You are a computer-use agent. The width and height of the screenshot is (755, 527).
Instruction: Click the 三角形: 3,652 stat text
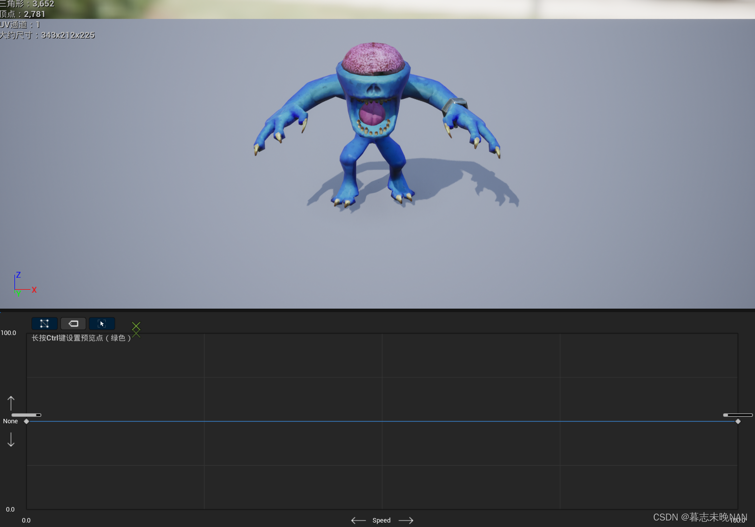(27, 4)
